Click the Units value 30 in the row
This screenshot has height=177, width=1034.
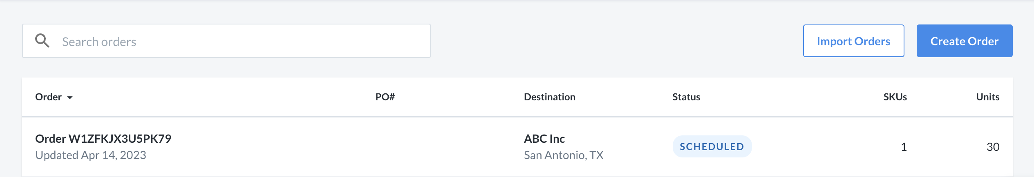click(x=993, y=147)
